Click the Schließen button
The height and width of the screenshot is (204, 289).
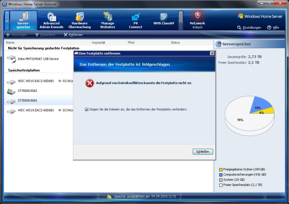(203, 152)
